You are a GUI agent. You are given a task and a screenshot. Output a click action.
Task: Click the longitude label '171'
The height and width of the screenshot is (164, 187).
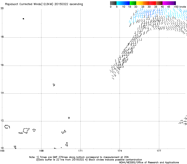[x=80, y=151]
